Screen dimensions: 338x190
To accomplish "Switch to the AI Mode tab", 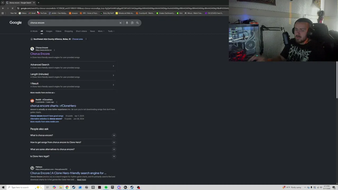I will (34, 31).
